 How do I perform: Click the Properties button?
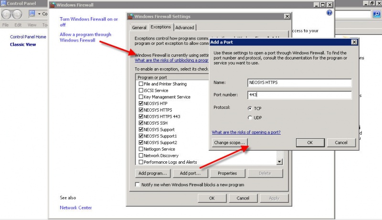click(227, 173)
